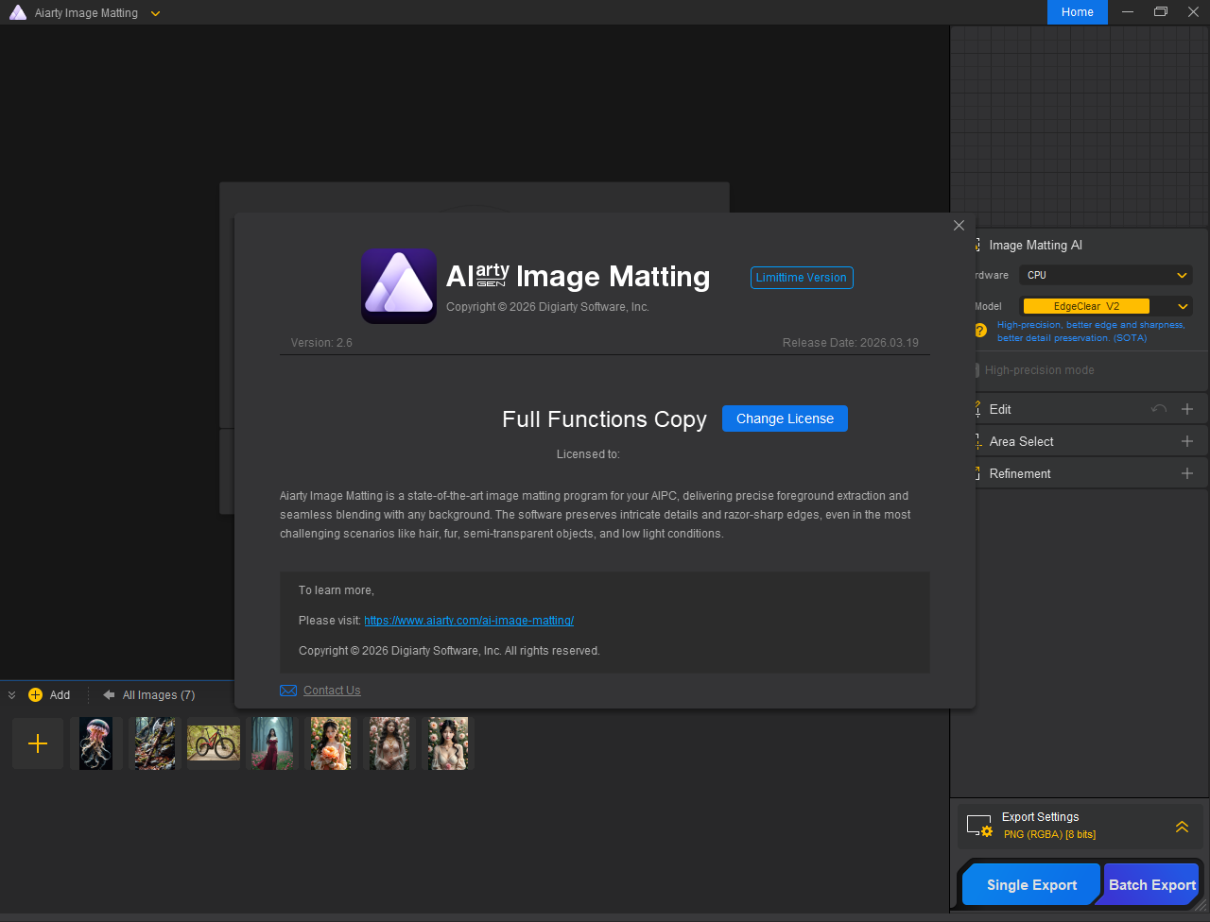Click the PNG (RGBA) [8 bits] format text
This screenshot has width=1210, height=922.
1049,834
